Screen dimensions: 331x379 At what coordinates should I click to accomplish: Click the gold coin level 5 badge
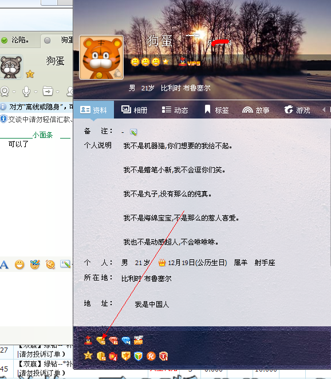101,356
